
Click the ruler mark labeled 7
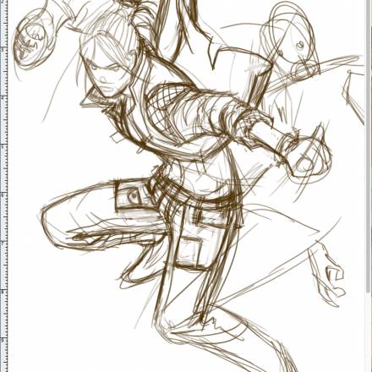3,243
